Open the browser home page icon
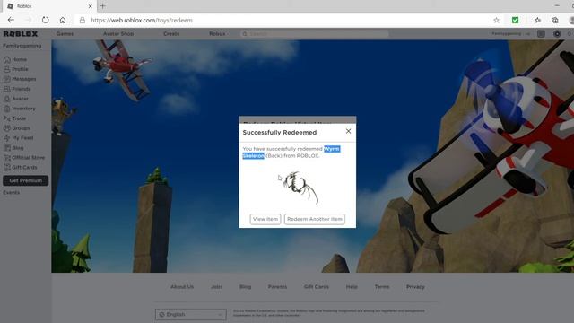The width and height of the screenshot is (574, 323). click(63, 20)
